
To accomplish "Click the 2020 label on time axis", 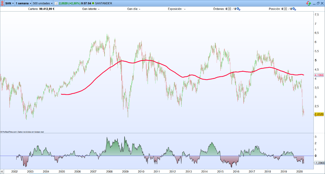I will [299, 171].
